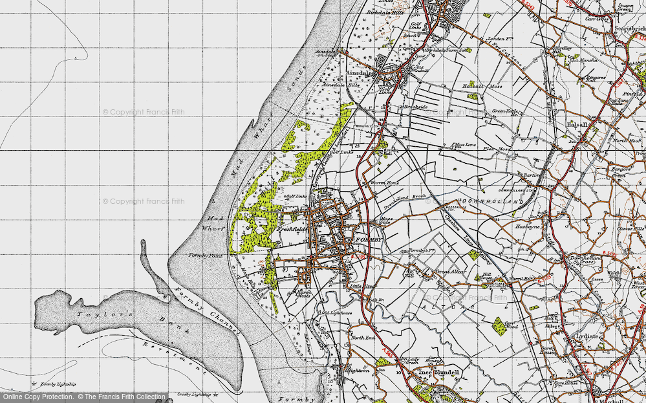Select the Scarisbrick place name
This screenshot has width=646, height=403.
click(630, 28)
